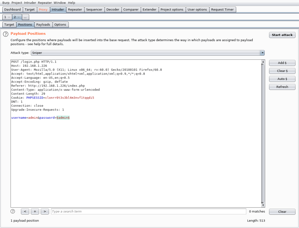
Task: Click the Add § button
Action: coord(282,63)
